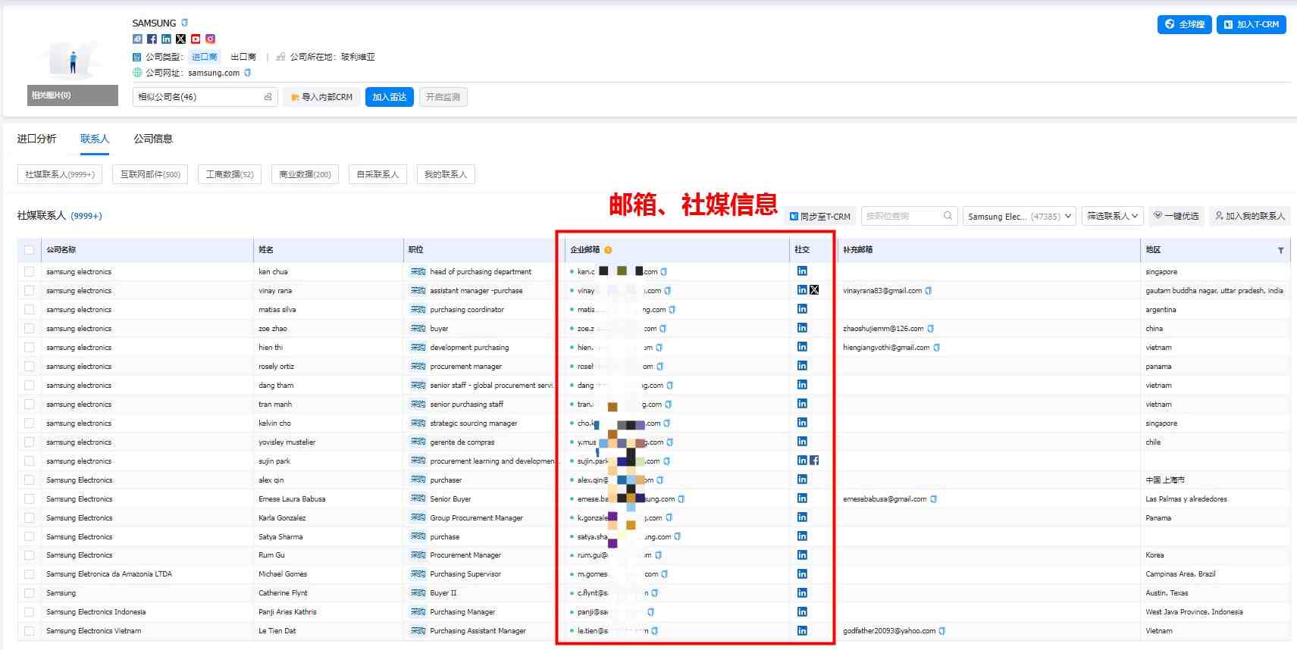Screen dimensions: 1297x650
Task: Open the first social icon beside Facebook in header
Action: 137,39
